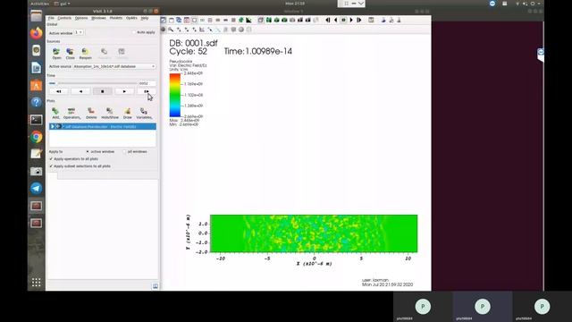Screen dimensions: 572x322
Task: Open the Windows menu
Action: tap(98, 18)
